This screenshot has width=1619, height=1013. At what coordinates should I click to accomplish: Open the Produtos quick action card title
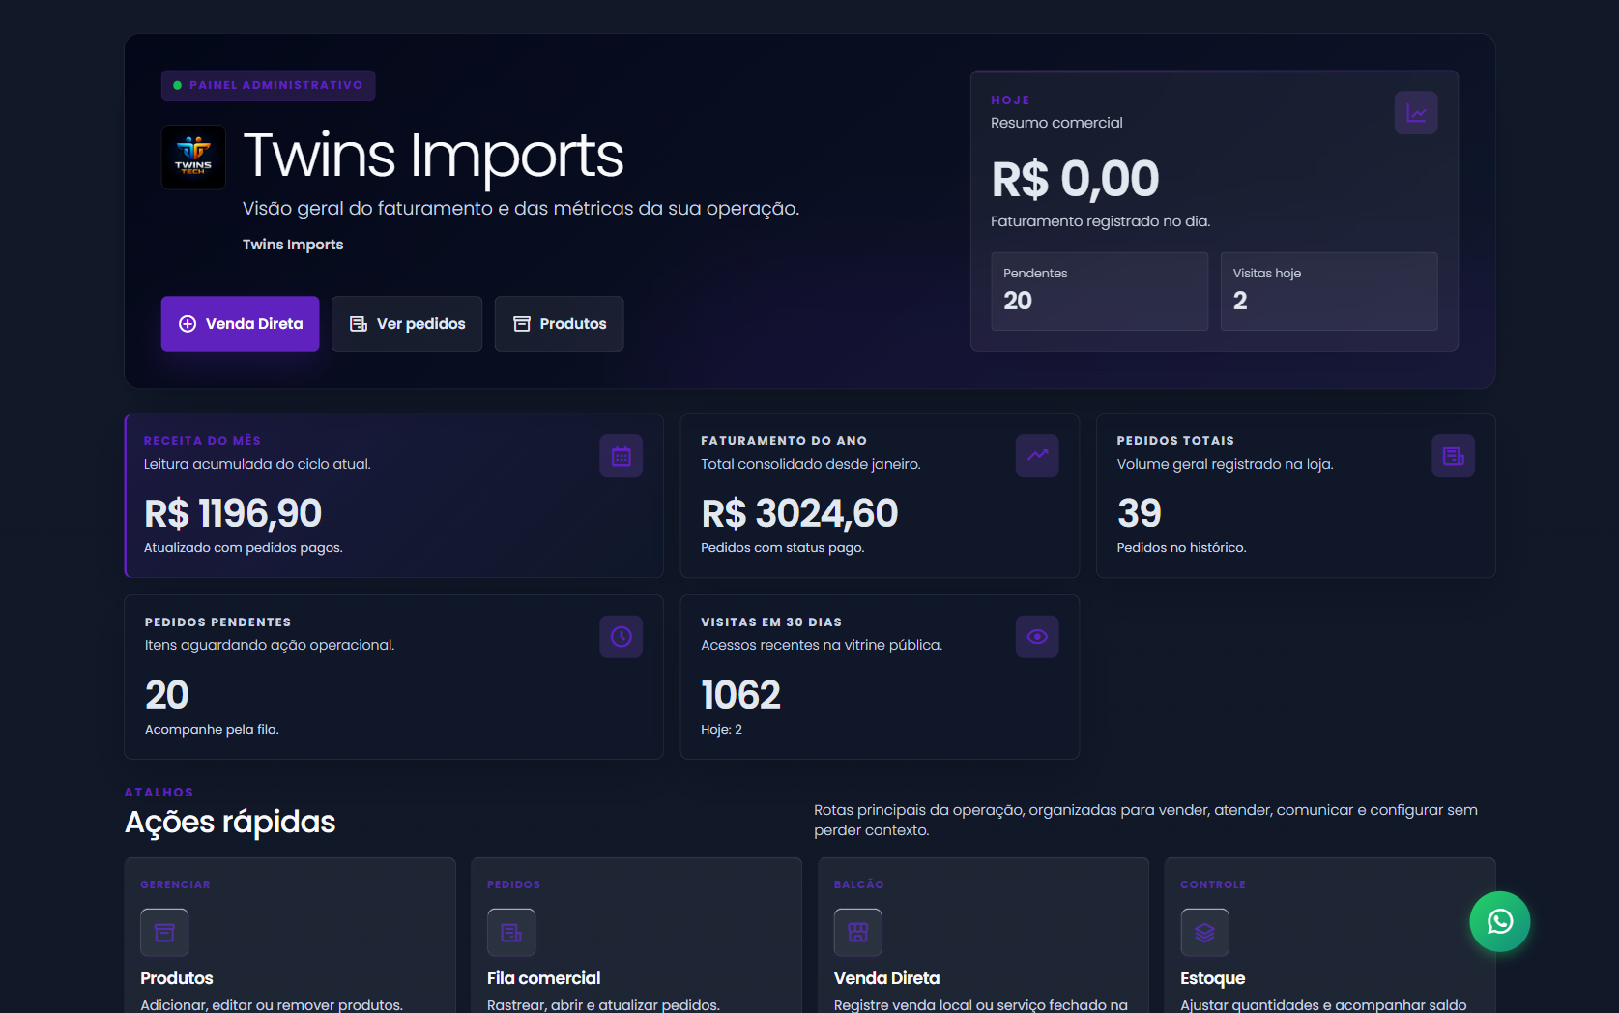(177, 978)
